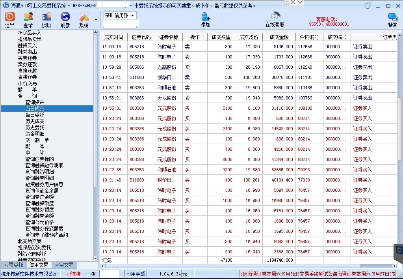Switch to the 大宗交易 tab
This screenshot has width=403, height=279.
click(x=64, y=265)
